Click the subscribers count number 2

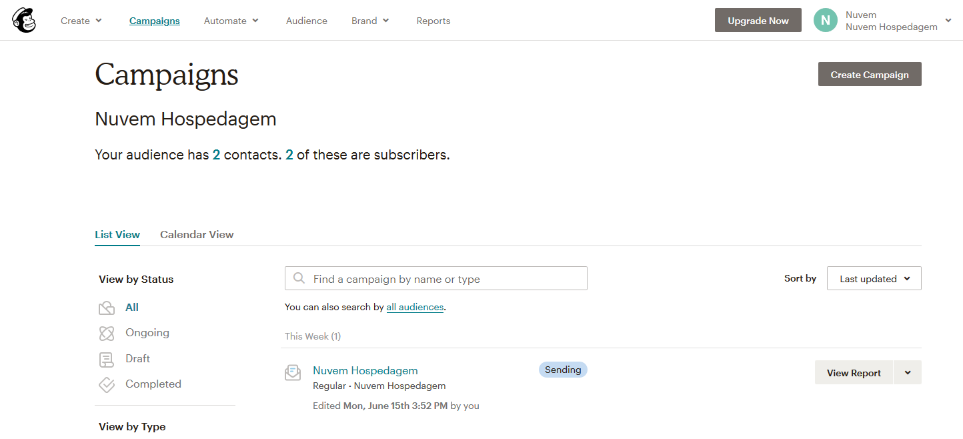click(x=289, y=155)
